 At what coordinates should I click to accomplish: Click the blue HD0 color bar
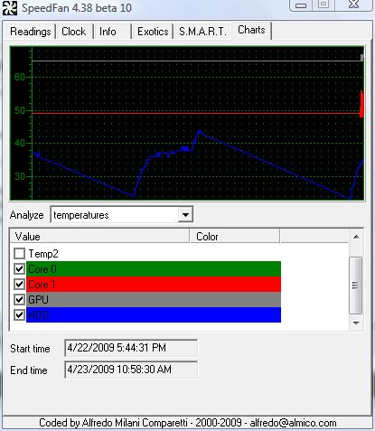click(154, 314)
